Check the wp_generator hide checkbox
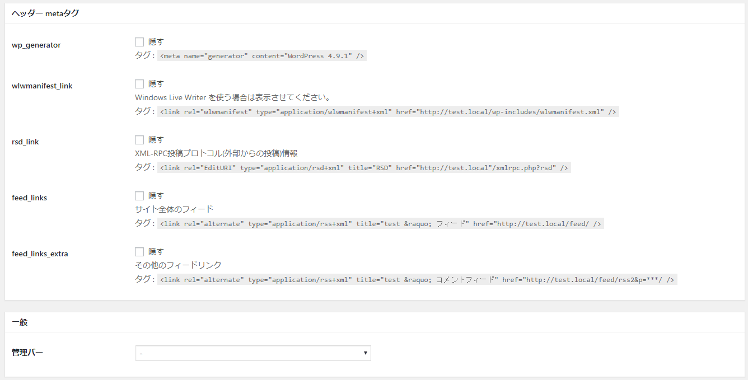Image resolution: width=748 pixels, height=380 pixels. pos(139,41)
